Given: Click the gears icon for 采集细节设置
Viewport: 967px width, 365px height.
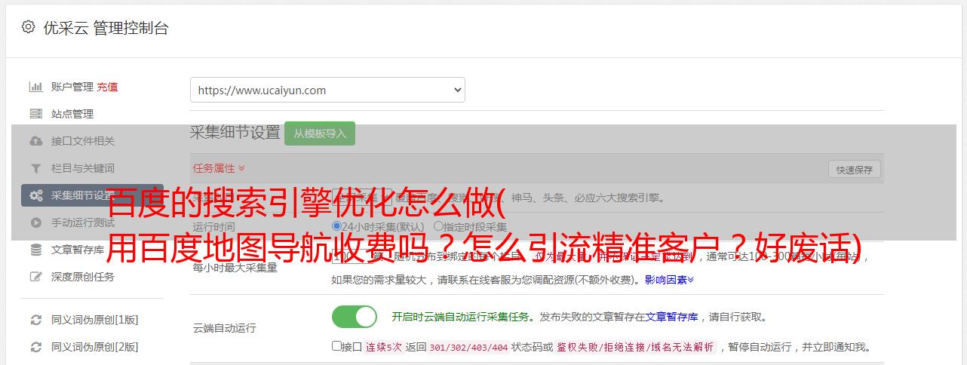Looking at the screenshot, I should coord(35,195).
